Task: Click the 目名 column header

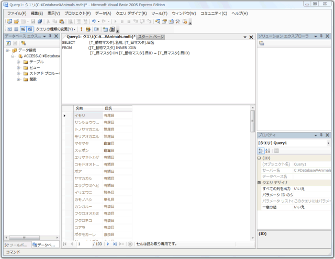Action: click(x=117, y=109)
